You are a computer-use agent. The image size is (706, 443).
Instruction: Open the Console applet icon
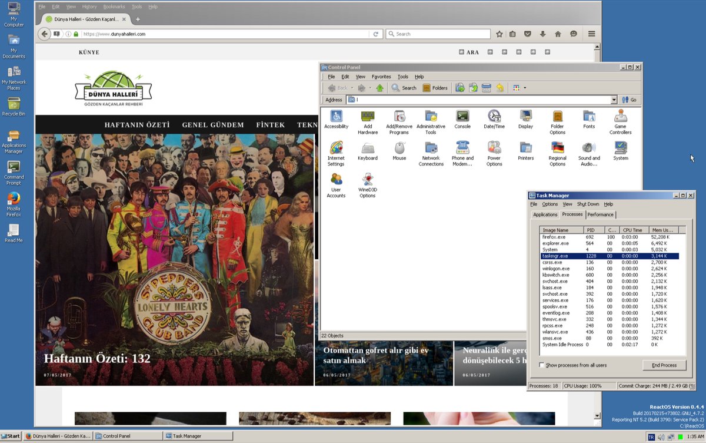coord(462,119)
